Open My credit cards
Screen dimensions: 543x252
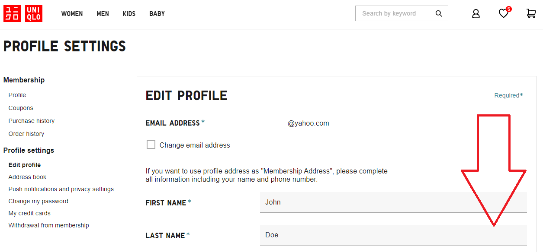pos(29,213)
